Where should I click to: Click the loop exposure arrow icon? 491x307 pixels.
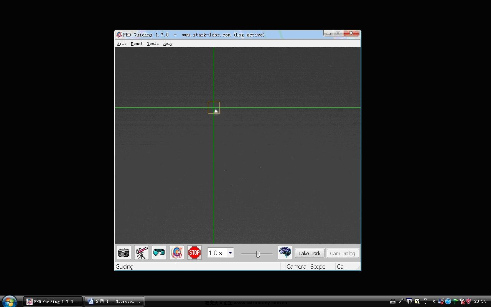159,253
